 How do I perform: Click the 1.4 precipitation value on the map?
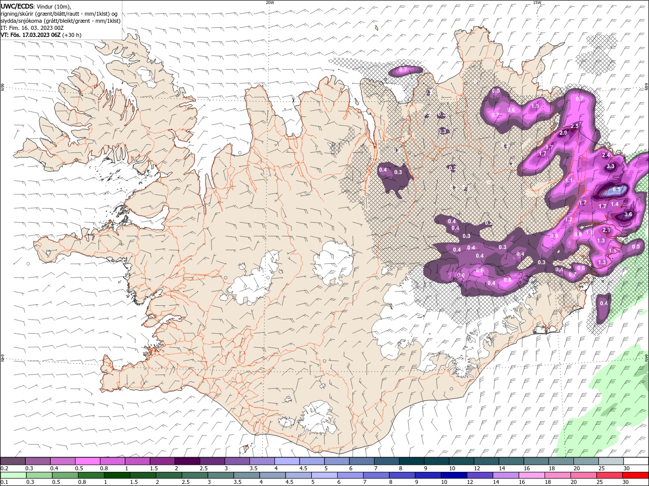[615, 204]
